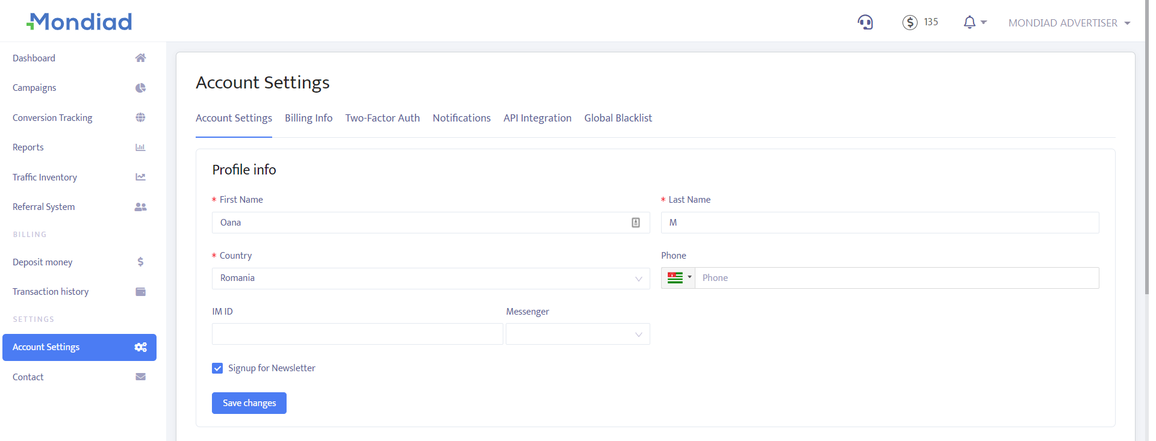The image size is (1156, 441).
Task: Expand the Country dropdown
Action: (x=430, y=279)
